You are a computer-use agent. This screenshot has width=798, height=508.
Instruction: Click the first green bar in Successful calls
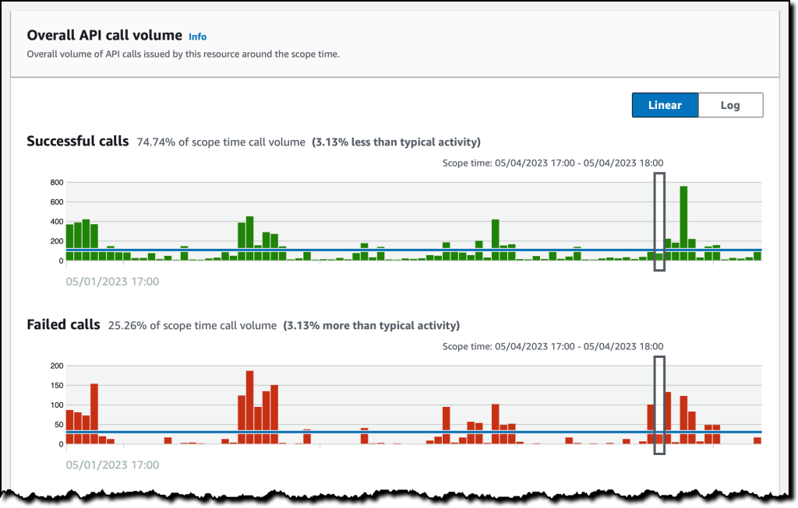[x=70, y=241]
